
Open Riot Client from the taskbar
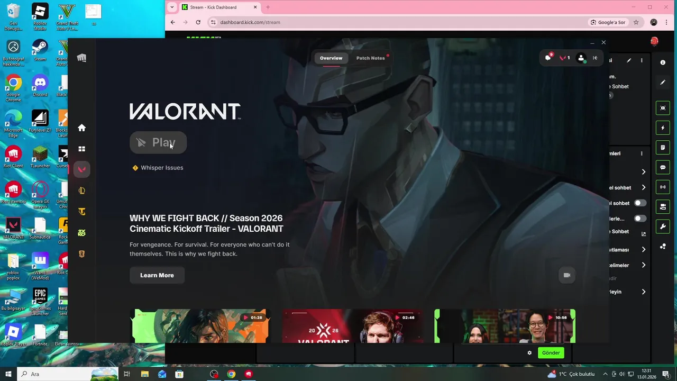249,374
